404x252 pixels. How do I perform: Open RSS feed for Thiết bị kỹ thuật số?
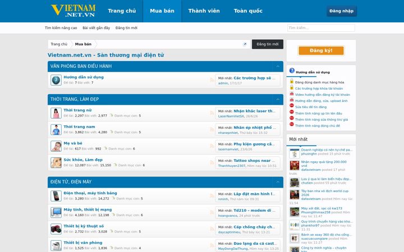pos(212,228)
